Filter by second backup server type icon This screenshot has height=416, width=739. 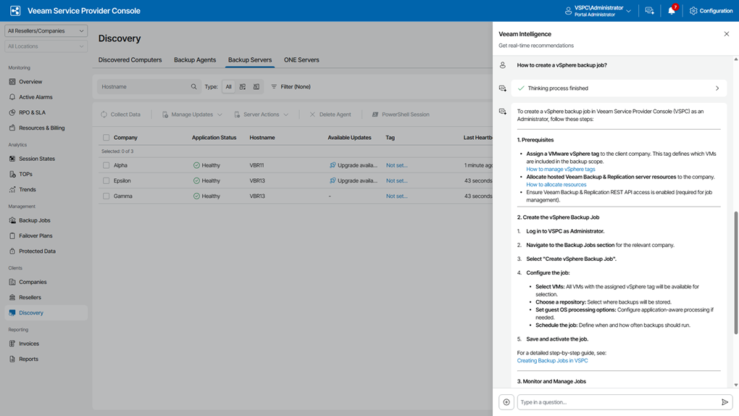pyautogui.click(x=242, y=87)
